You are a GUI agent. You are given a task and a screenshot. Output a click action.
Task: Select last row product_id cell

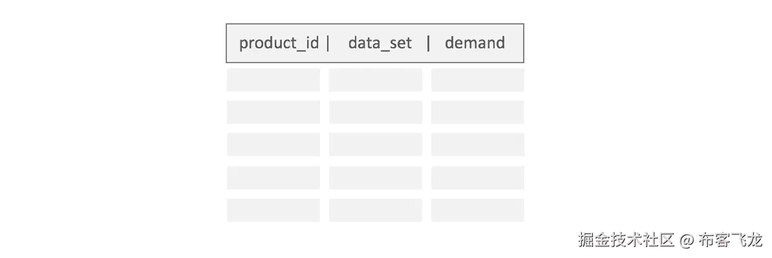(273, 210)
